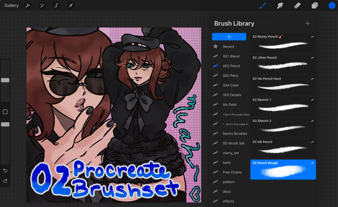
Task: Click stroke icon on 02 Sketch 1 row
Action: 312,100
